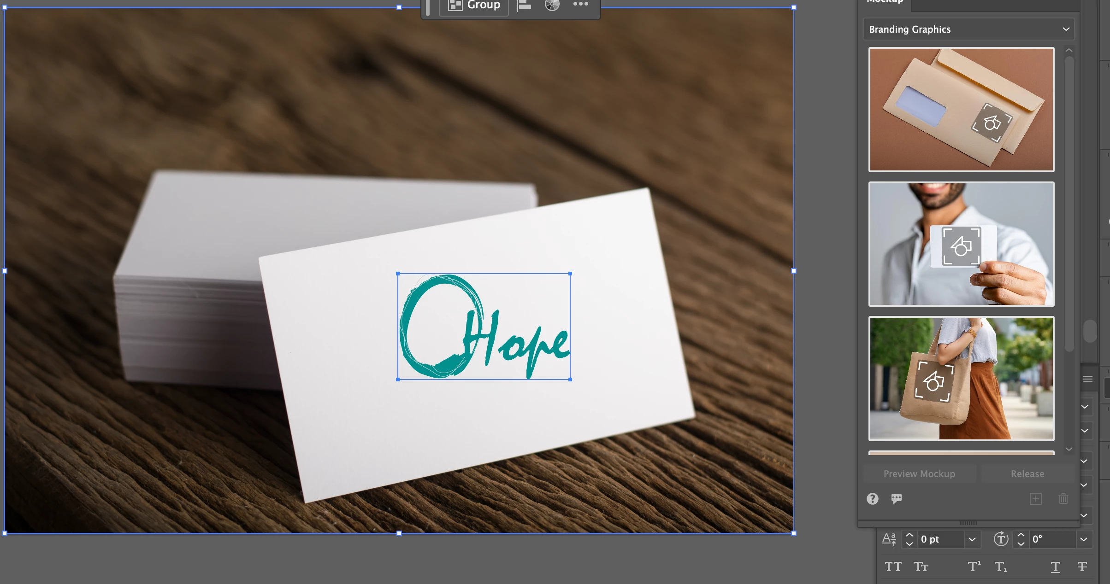This screenshot has height=584, width=1110.
Task: Toggle Underline text style
Action: (1055, 567)
